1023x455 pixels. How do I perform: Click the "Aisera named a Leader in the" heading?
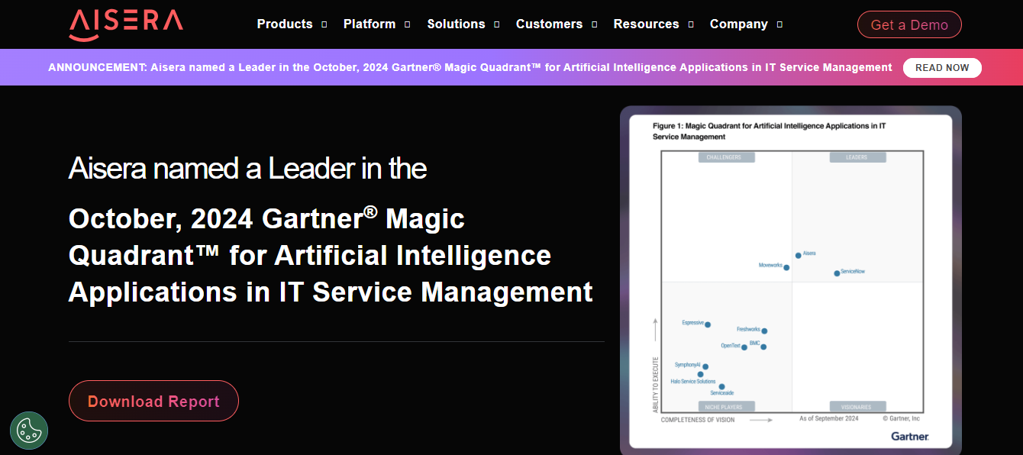[x=247, y=169]
